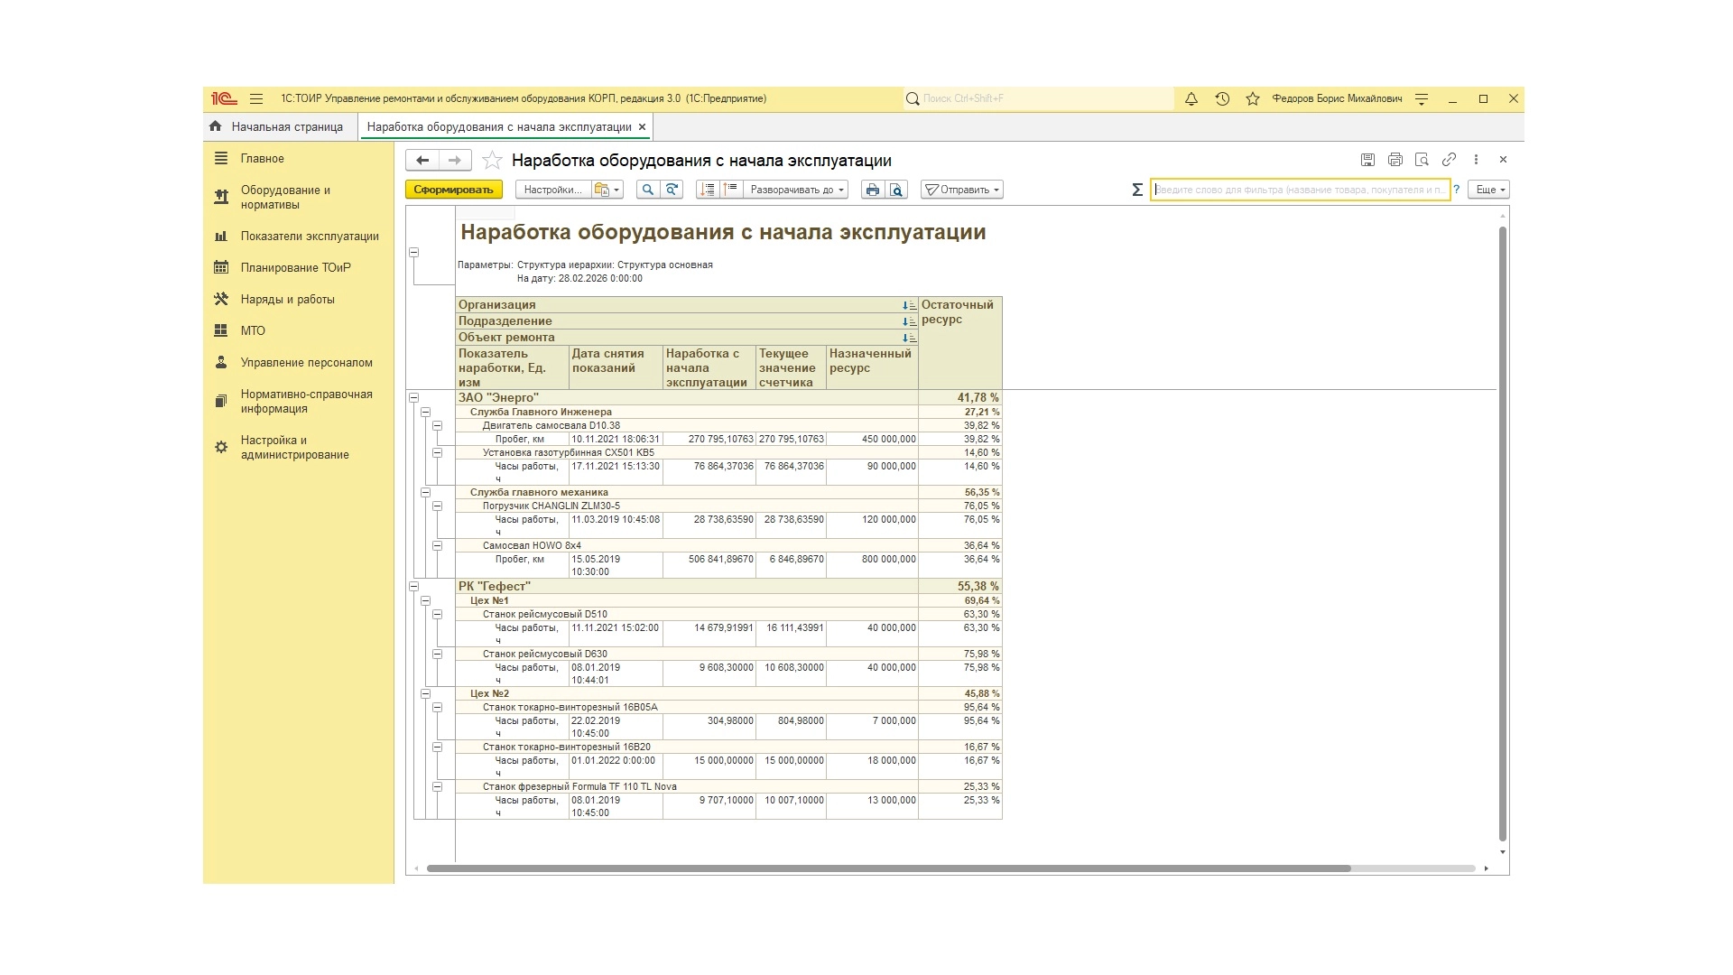Focus the filter word input field
The image size is (1733, 975).
(1298, 190)
